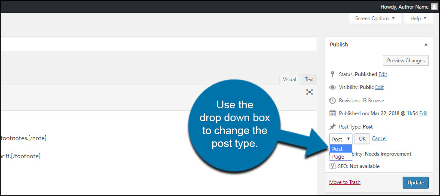This screenshot has height=196, width=440.
Task: Click the Published on calendar icon
Action: click(x=333, y=113)
